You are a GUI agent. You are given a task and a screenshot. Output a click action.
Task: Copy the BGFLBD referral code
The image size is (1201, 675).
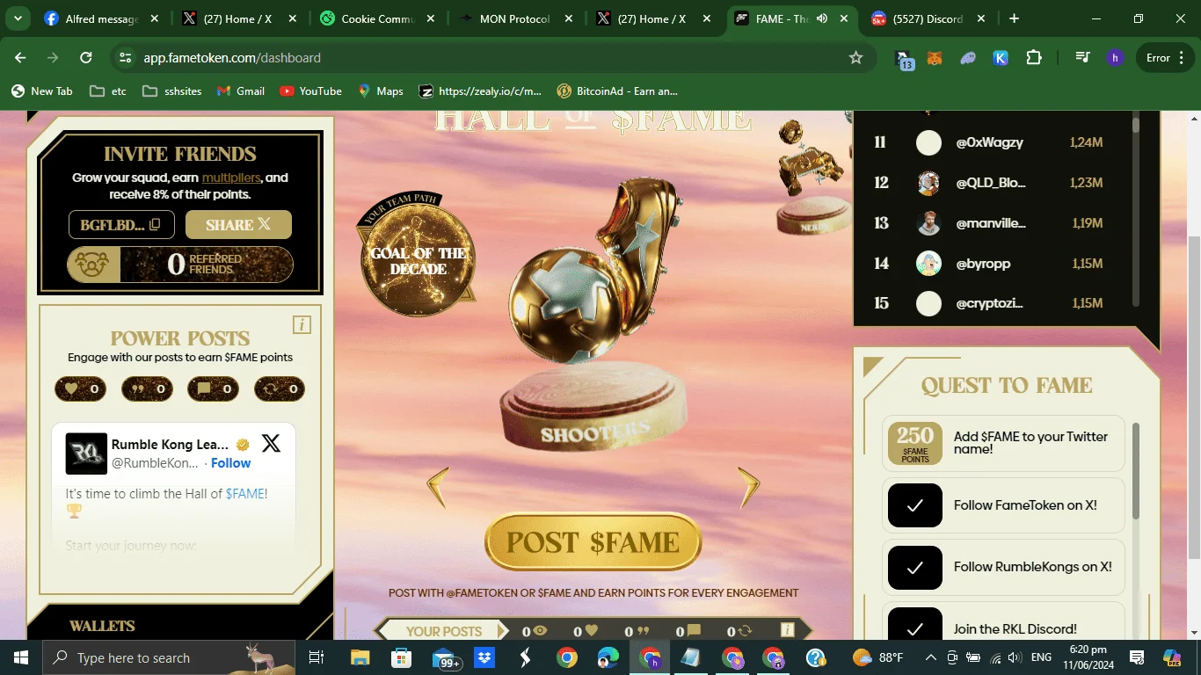155,224
